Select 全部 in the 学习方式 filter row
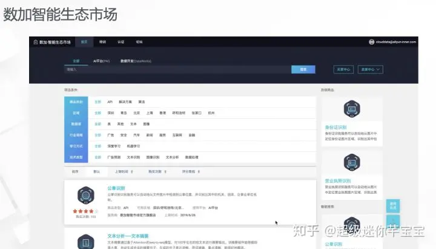The image size is (436, 249). click(97, 146)
